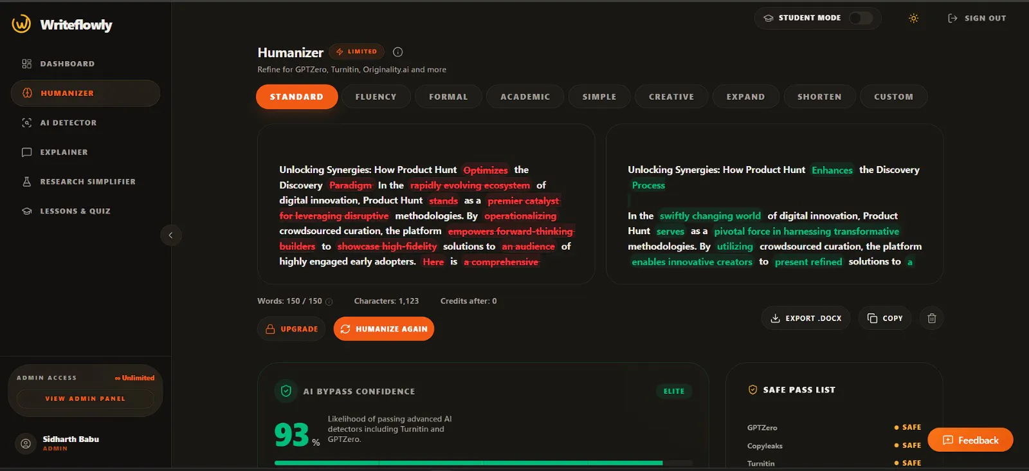Click the struck-through phrase "rapidly evolving ecosystem"

coord(470,185)
